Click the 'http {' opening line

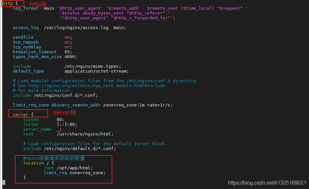[x=10, y=3]
